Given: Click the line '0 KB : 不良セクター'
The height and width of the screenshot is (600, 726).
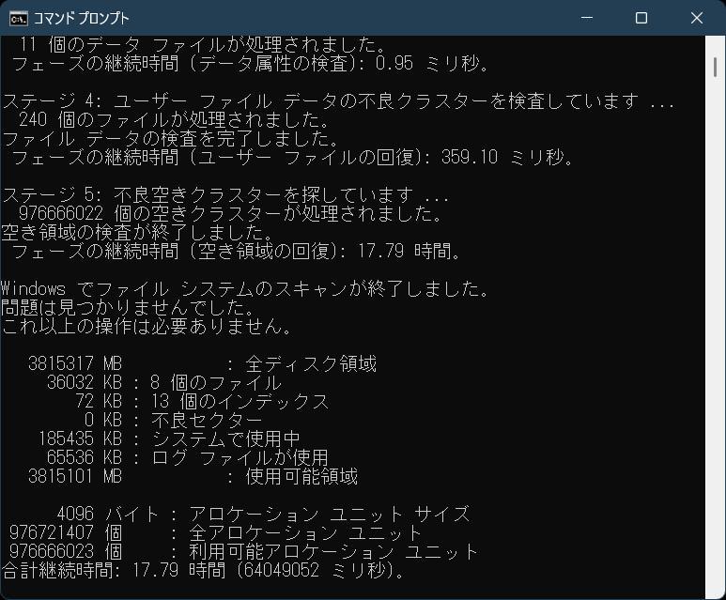Looking at the screenshot, I should coord(174,421).
